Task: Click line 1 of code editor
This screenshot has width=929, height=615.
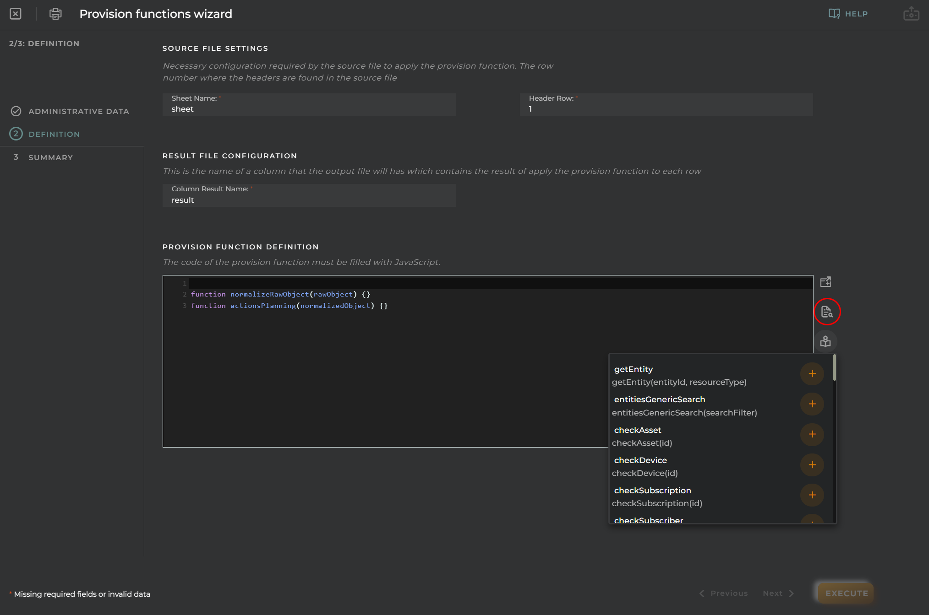Action: point(500,283)
